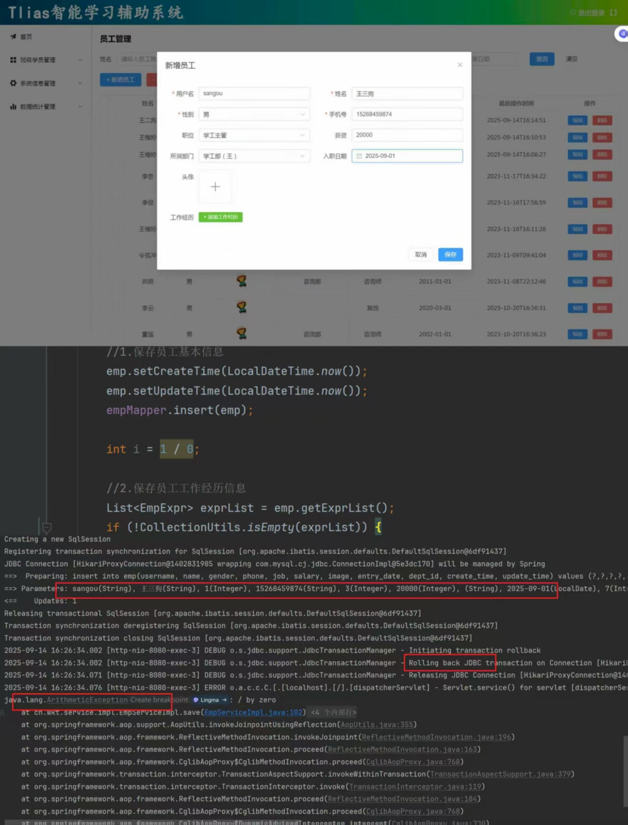
Task: Click the avatar thumbnail in the 燕顺 row
Action: coord(242,281)
